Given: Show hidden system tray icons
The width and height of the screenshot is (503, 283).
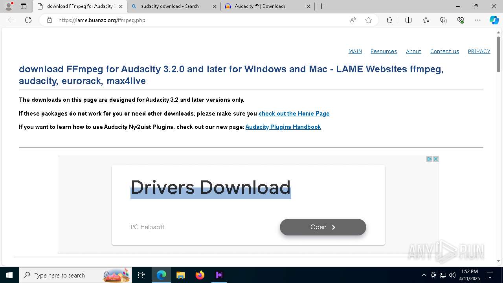Looking at the screenshot, I should [424, 275].
